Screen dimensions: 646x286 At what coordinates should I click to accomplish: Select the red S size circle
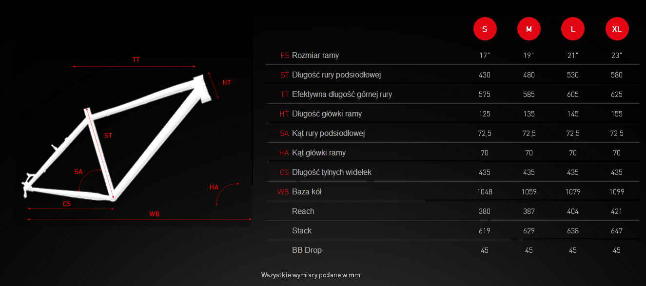click(x=485, y=29)
